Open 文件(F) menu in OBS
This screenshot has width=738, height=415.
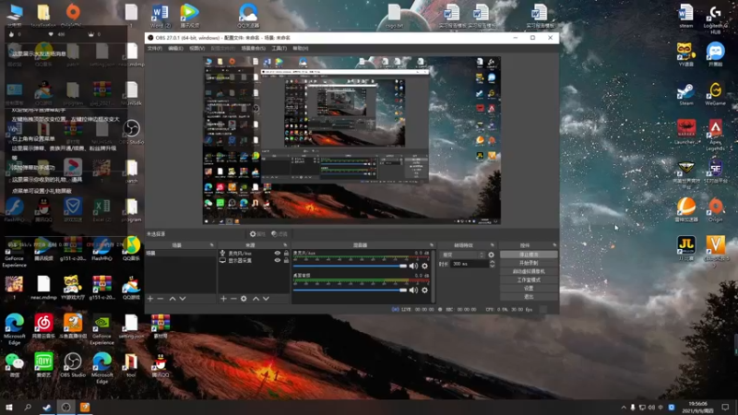click(x=155, y=49)
